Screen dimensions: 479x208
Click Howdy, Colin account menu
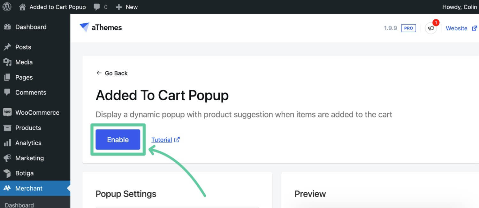pos(460,7)
